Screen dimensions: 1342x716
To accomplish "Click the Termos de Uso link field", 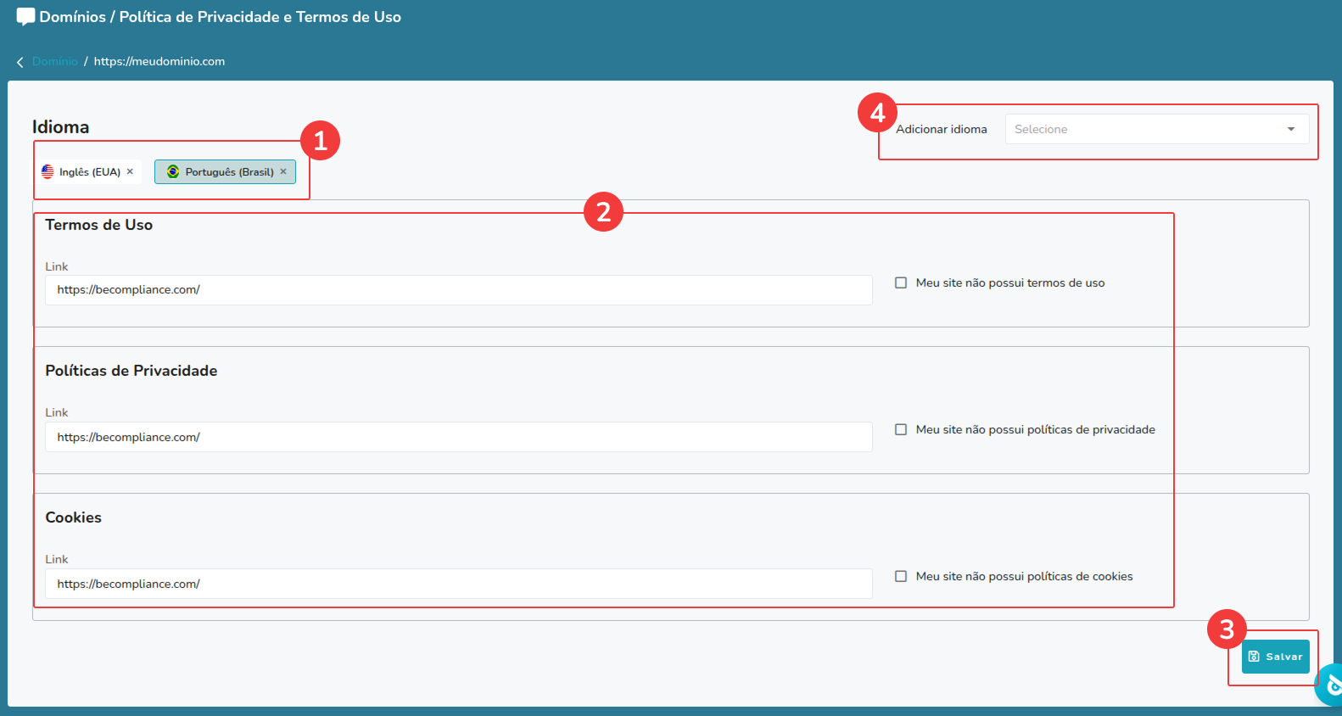I will coord(458,290).
